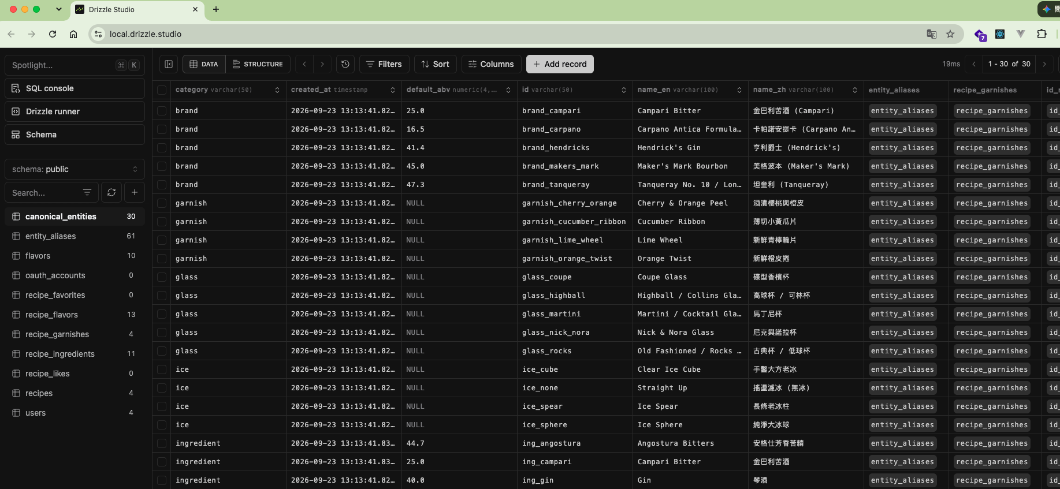The image size is (1060, 489).
Task: Open the Sort button
Action: pyautogui.click(x=436, y=64)
